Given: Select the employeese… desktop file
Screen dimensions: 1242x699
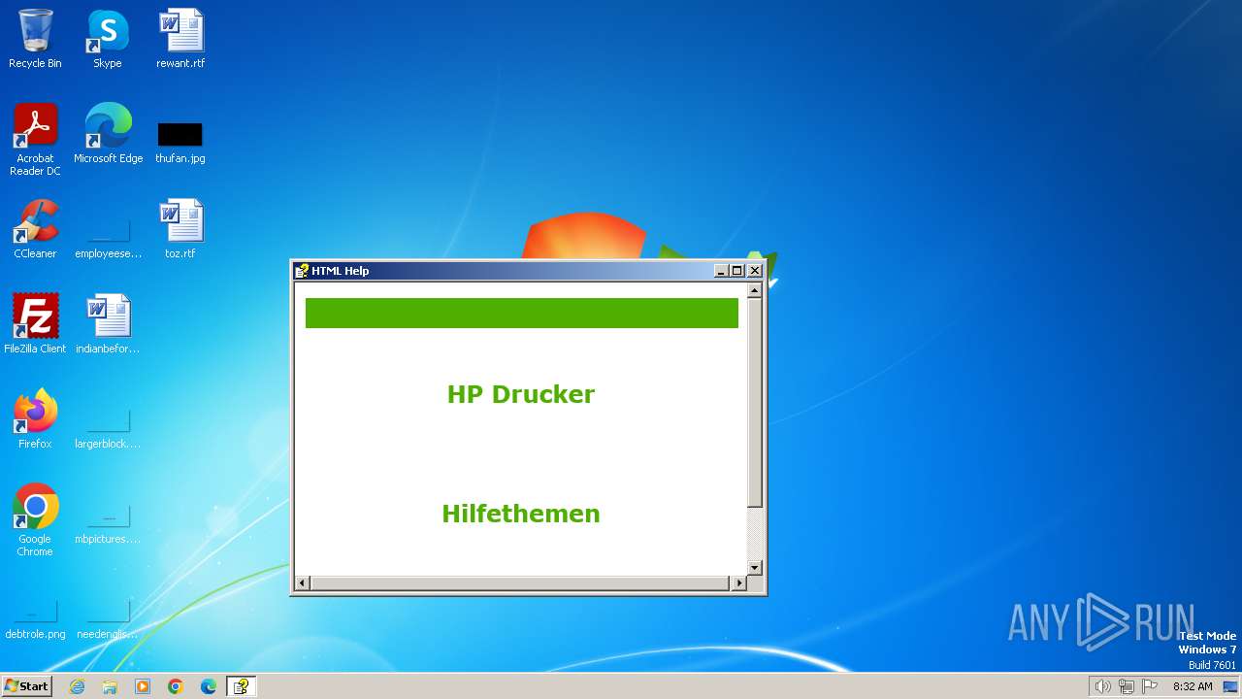Looking at the screenshot, I should (108, 238).
